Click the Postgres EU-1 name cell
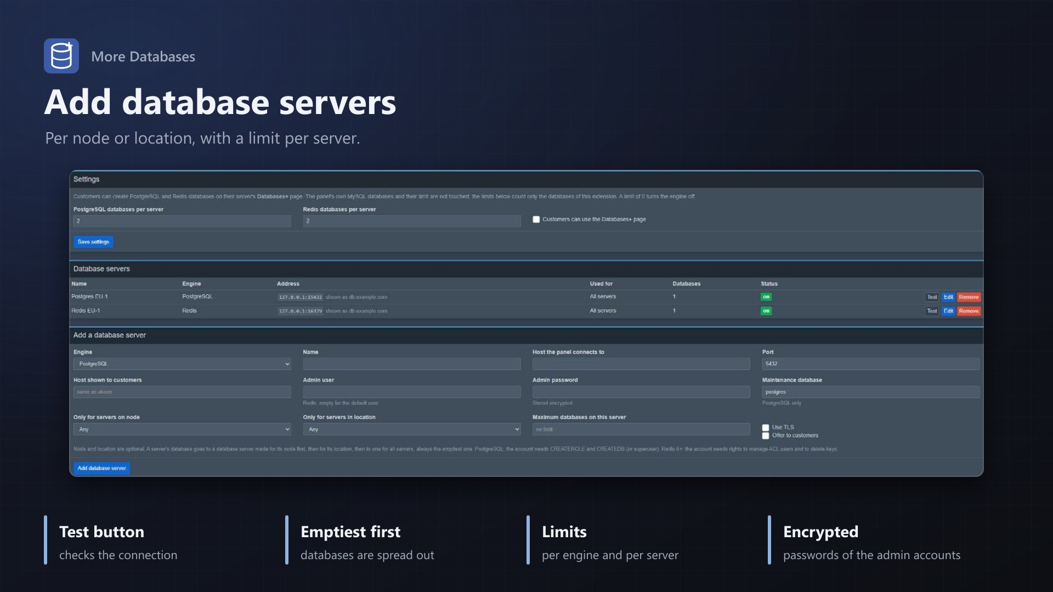 coord(89,297)
